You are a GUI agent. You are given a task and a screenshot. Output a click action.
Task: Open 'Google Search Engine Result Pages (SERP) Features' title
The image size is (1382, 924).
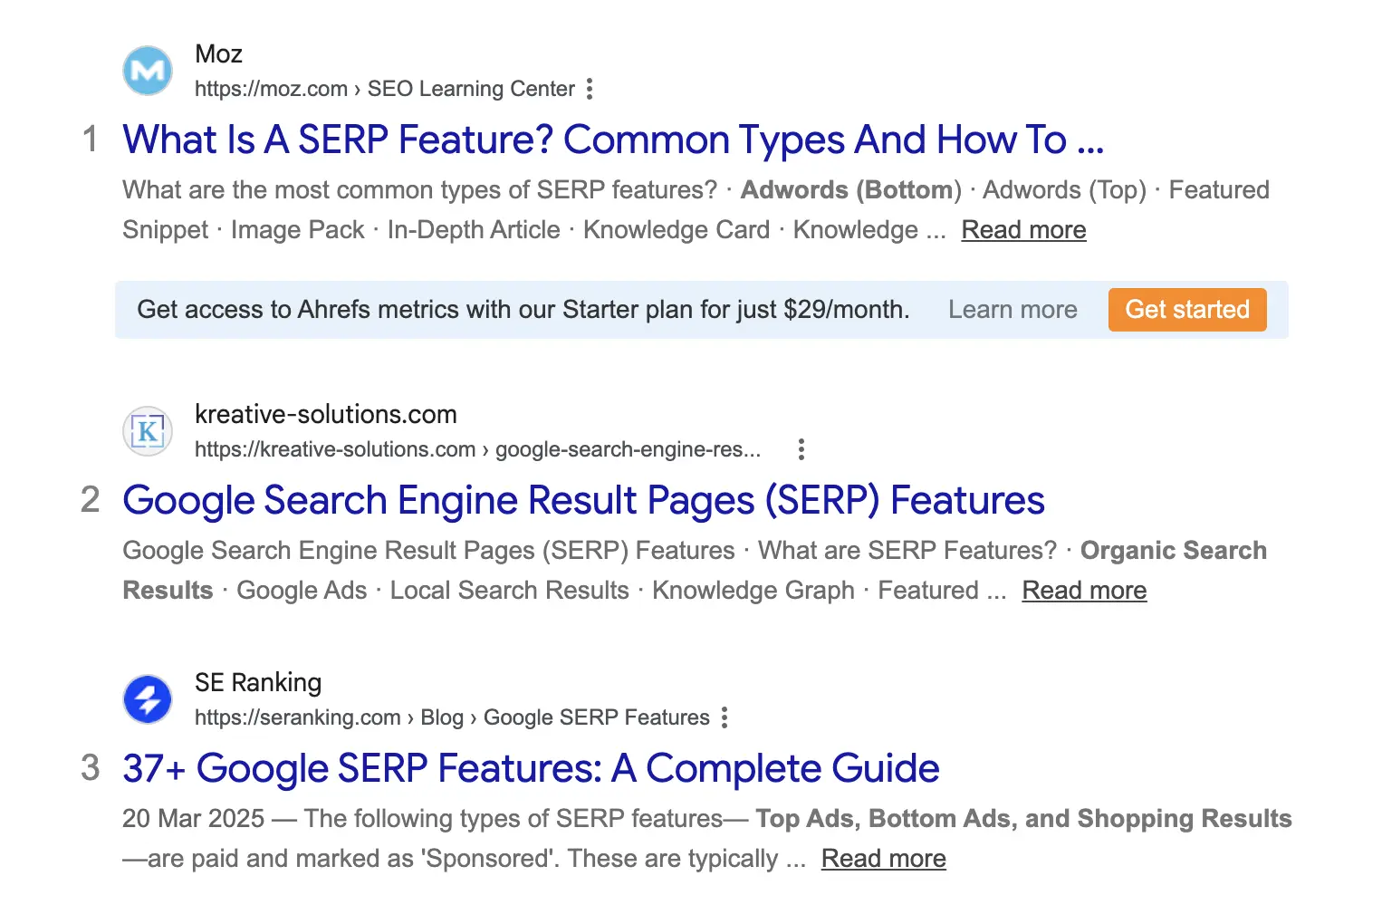[583, 500]
